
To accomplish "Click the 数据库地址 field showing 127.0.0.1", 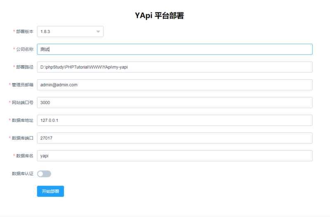I will [174, 120].
